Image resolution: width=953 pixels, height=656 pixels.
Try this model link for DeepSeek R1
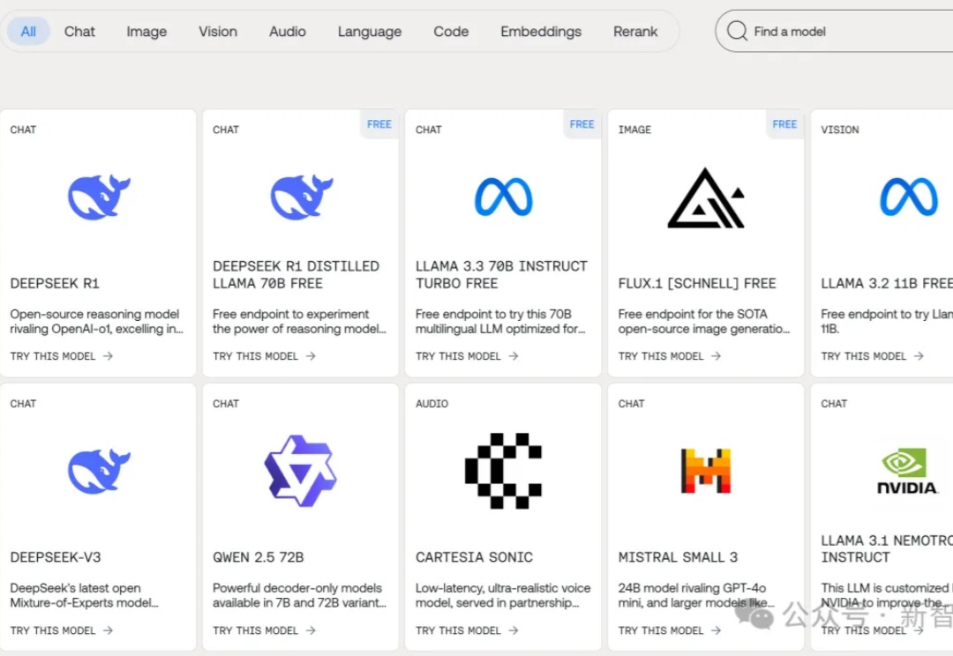click(x=62, y=356)
